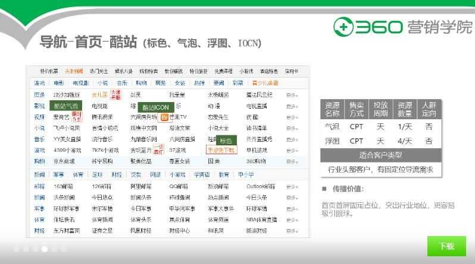
Task: Open the 聚美优品 link
Action: coord(141,161)
